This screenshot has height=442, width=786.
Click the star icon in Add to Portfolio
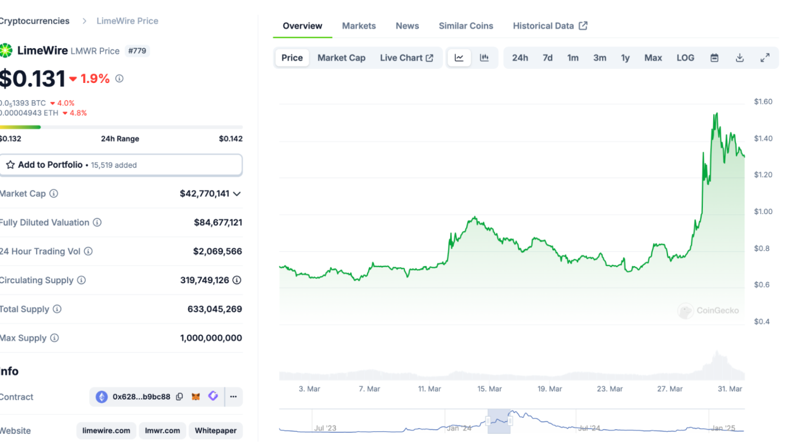coord(10,165)
